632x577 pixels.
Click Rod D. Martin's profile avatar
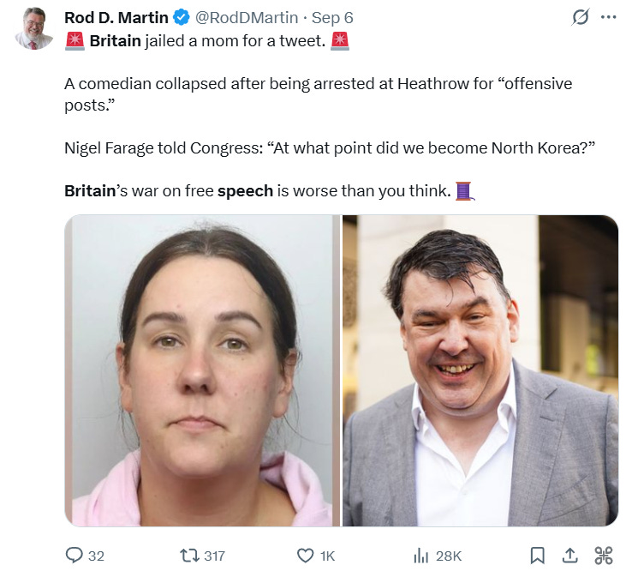(x=34, y=29)
